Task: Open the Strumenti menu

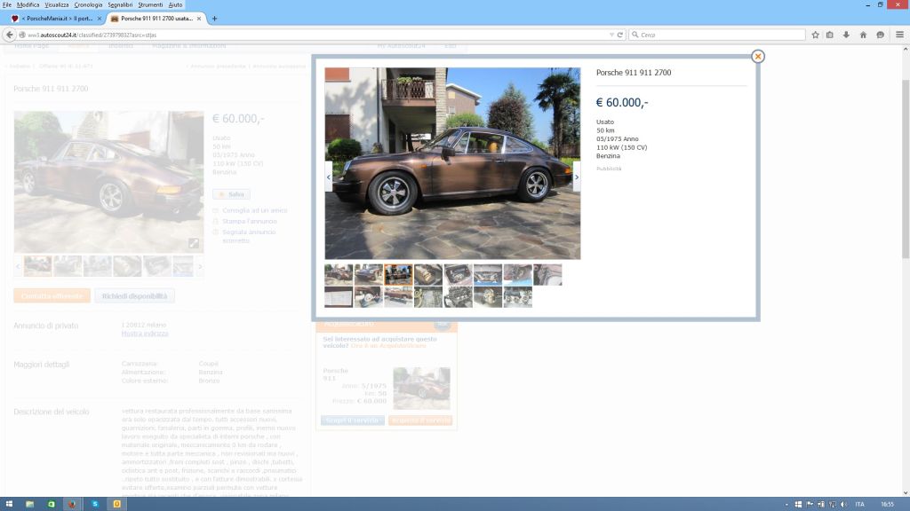Action: click(150, 4)
